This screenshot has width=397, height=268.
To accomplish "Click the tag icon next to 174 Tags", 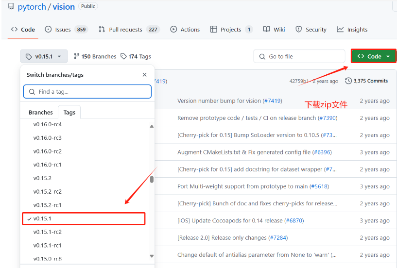I will (x=123, y=56).
